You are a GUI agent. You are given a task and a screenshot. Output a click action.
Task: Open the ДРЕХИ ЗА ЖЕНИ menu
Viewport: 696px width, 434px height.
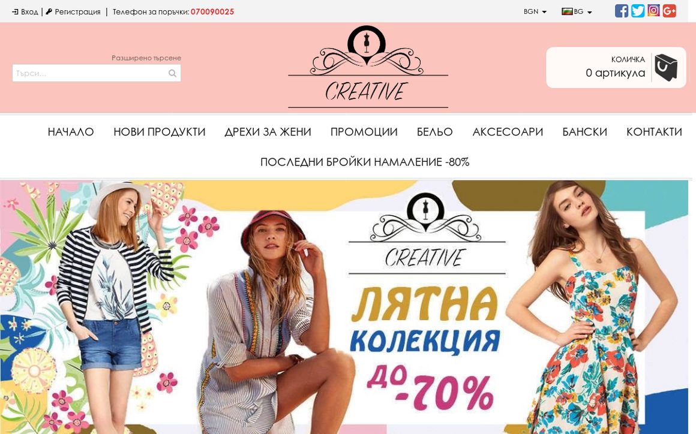(268, 132)
